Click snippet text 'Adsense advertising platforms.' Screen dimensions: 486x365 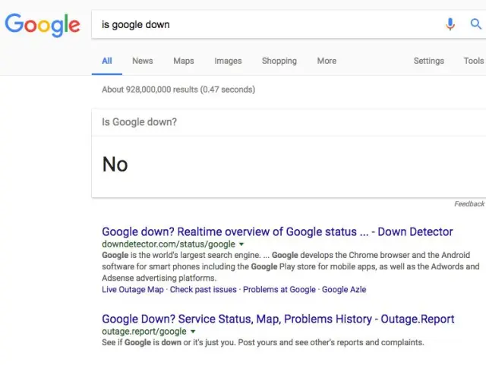point(159,278)
